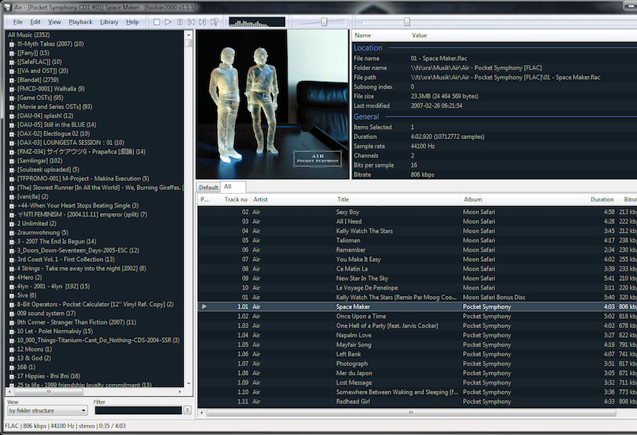Viewport: 637px width, 435px height.
Task: Expand the 5ive (6) node
Action: (11, 295)
